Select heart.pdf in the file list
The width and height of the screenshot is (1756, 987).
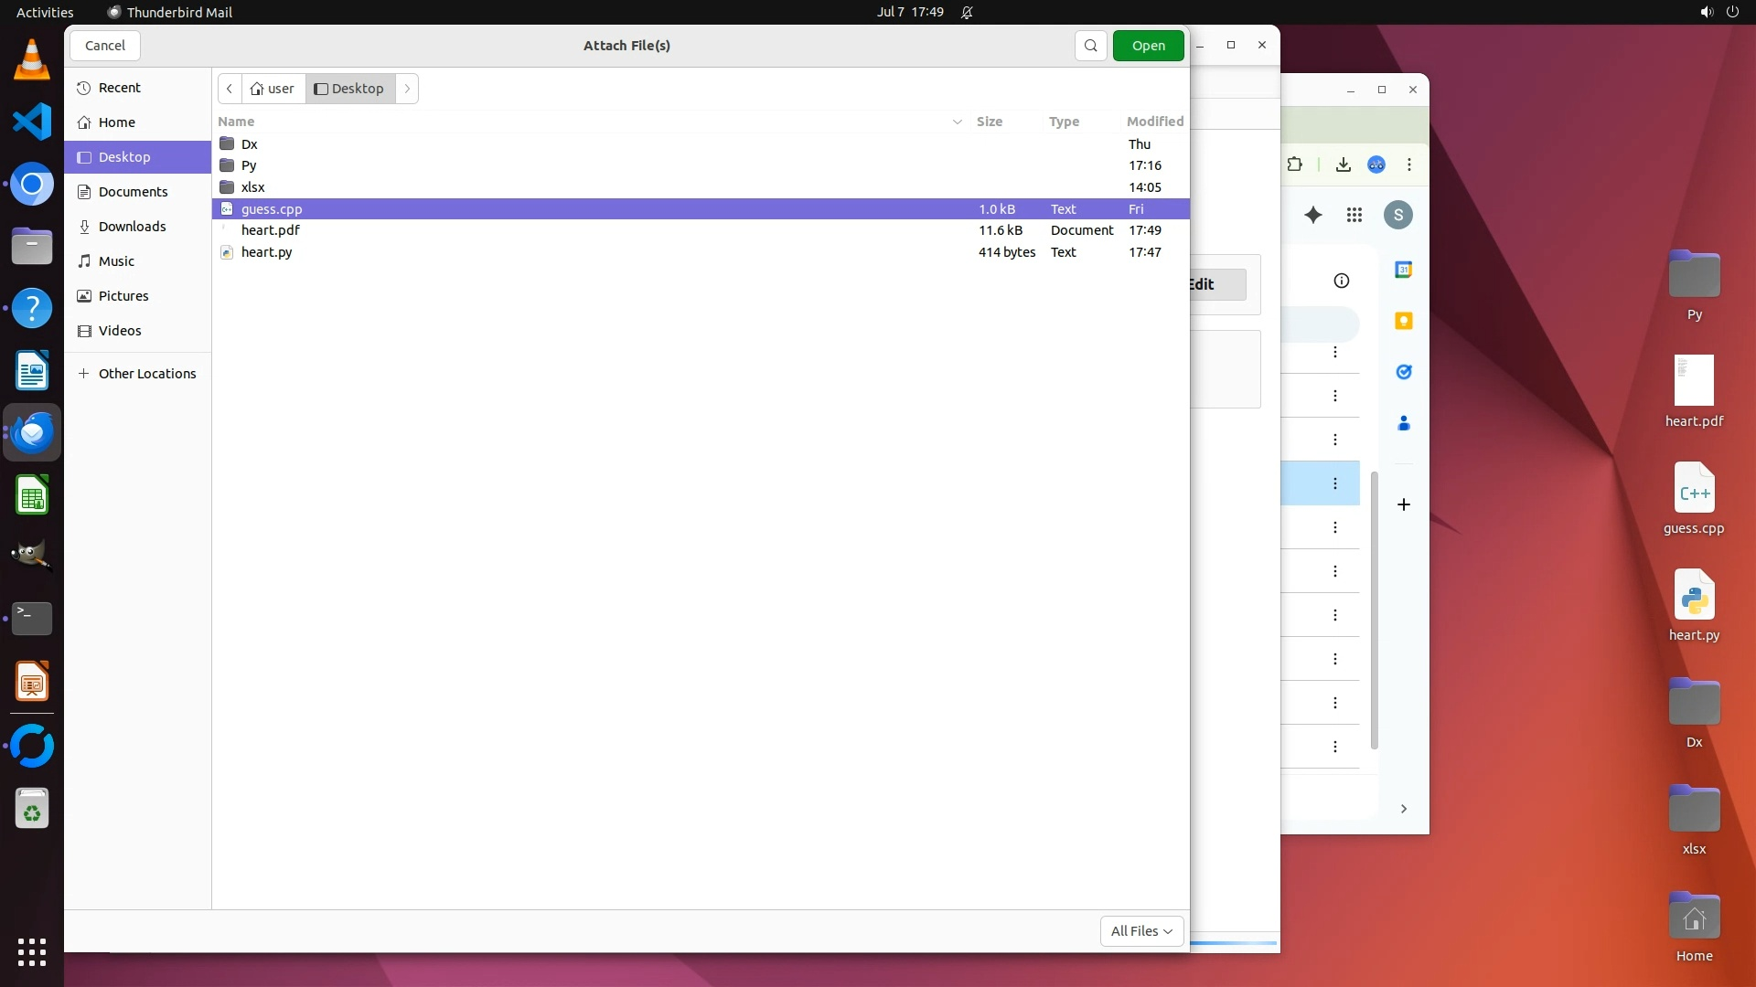tap(271, 230)
